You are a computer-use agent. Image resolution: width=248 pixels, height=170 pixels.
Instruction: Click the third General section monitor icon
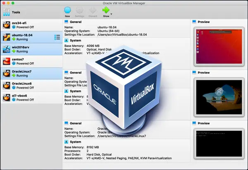[66, 123]
